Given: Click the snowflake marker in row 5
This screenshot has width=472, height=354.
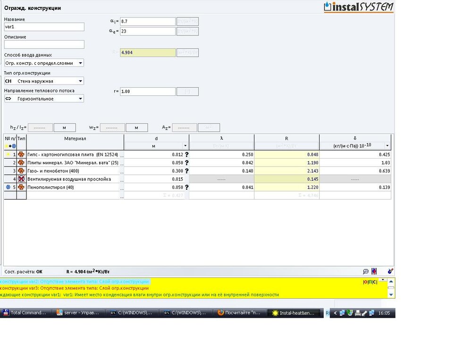Looking at the screenshot, I should pyautogui.click(x=8, y=187).
